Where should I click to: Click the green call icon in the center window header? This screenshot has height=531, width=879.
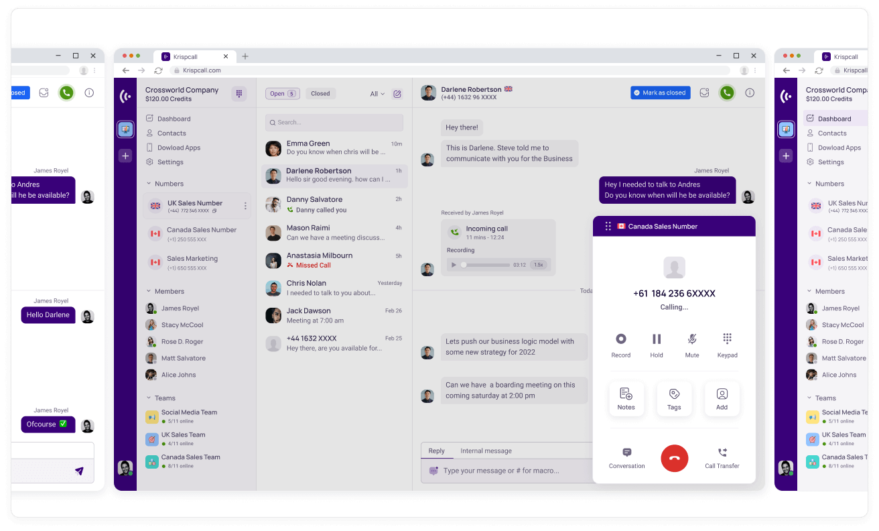point(727,93)
